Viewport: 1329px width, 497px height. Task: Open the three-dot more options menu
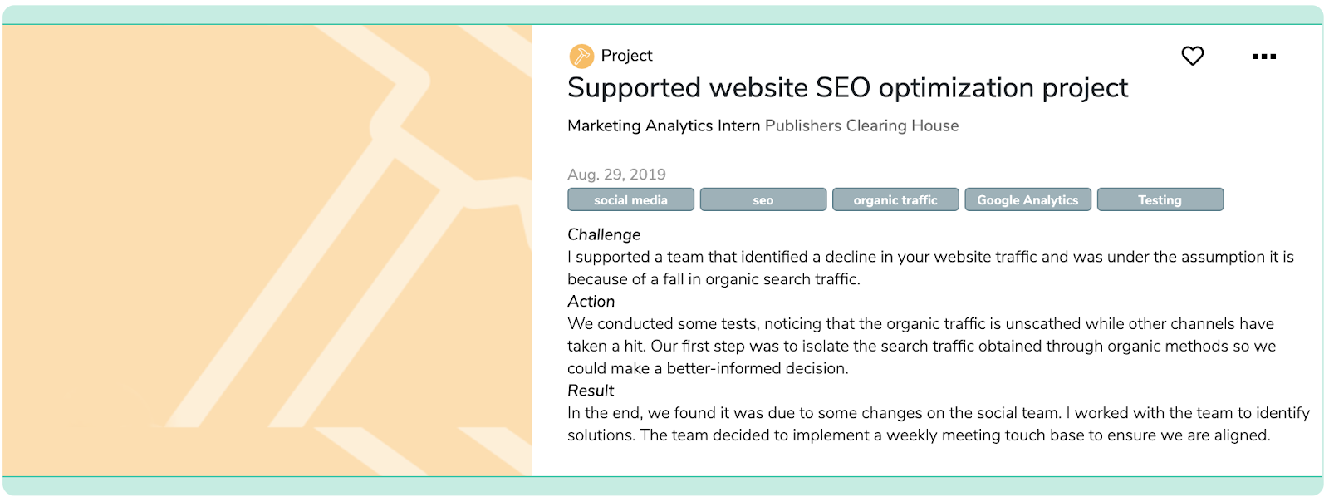point(1263,57)
